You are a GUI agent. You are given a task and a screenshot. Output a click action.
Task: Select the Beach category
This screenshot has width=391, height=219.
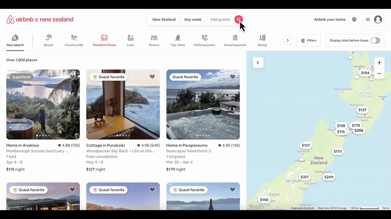click(48, 41)
